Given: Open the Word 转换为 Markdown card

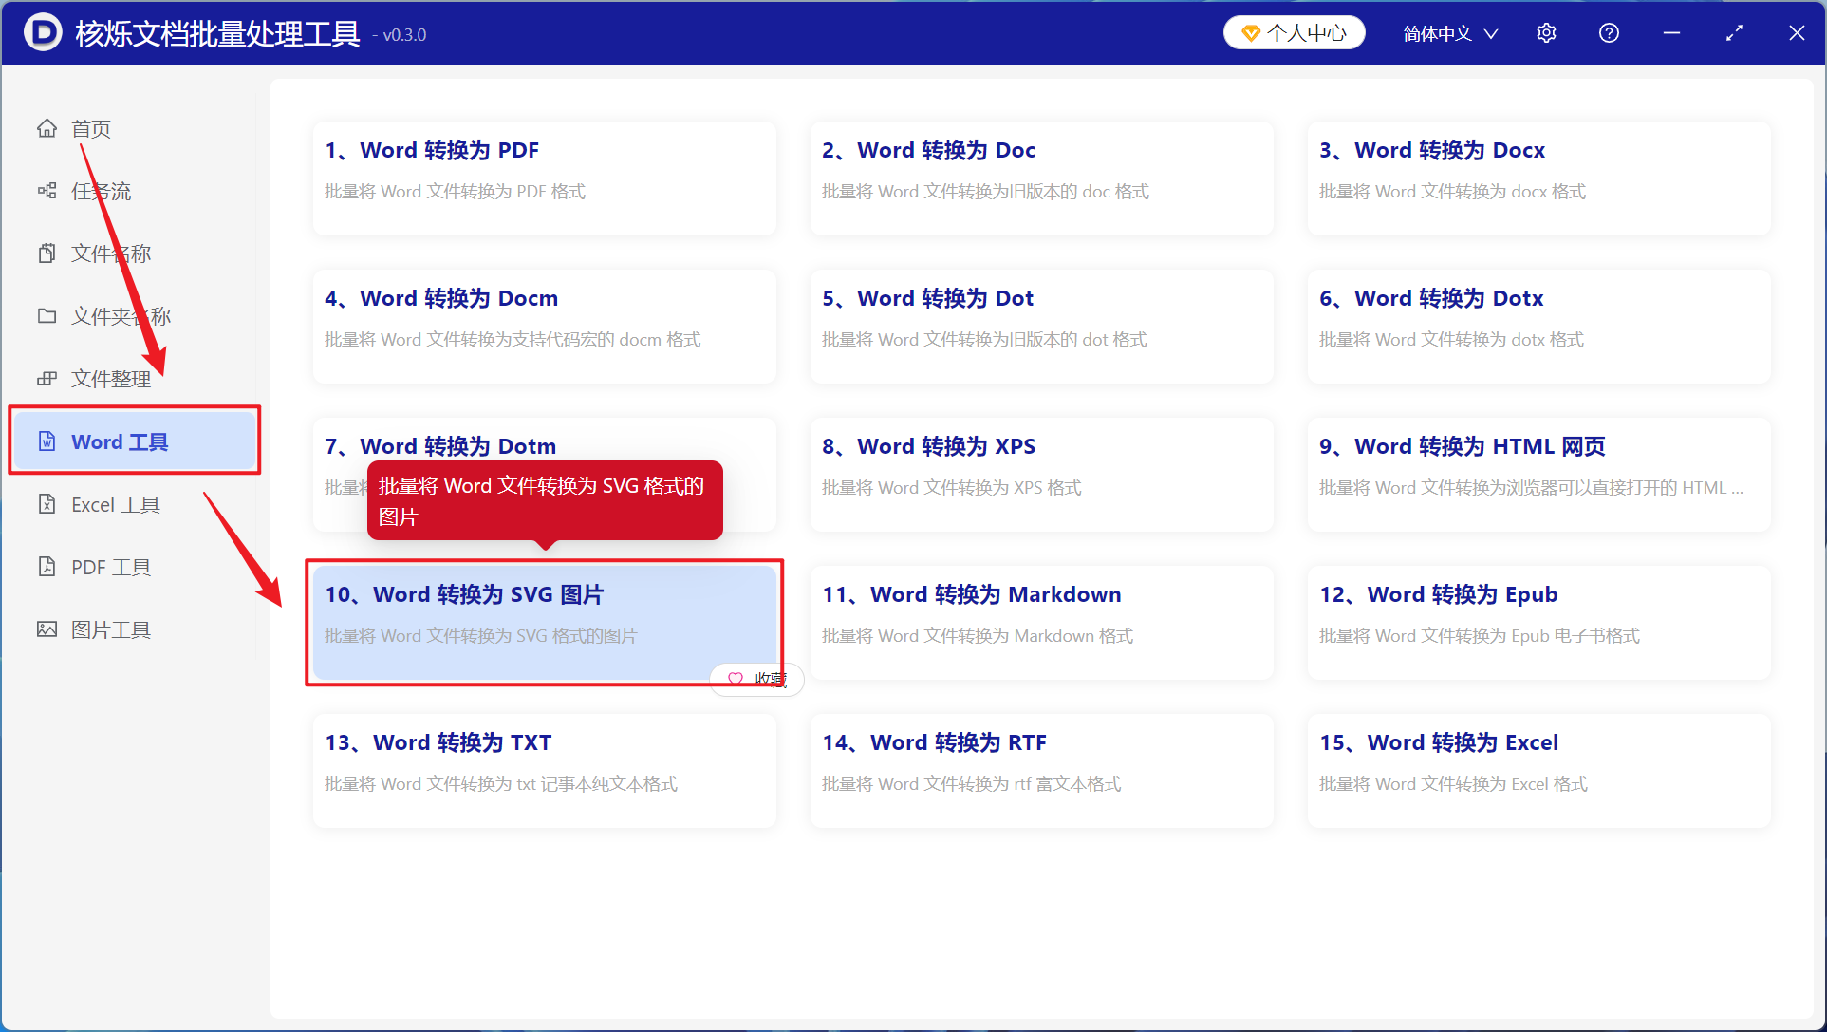Looking at the screenshot, I should point(1042,623).
